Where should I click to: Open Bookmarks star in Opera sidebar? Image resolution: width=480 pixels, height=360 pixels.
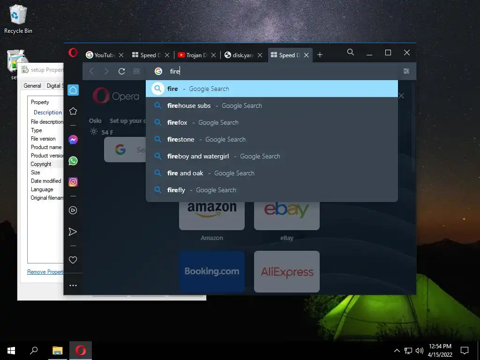(73, 111)
